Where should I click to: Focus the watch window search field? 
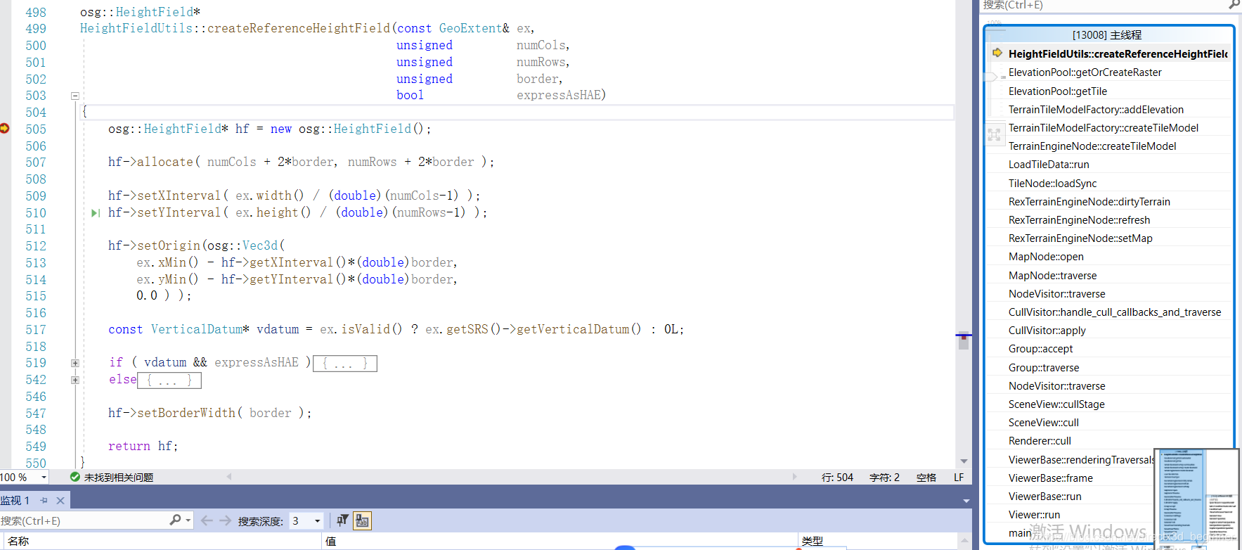(83, 520)
